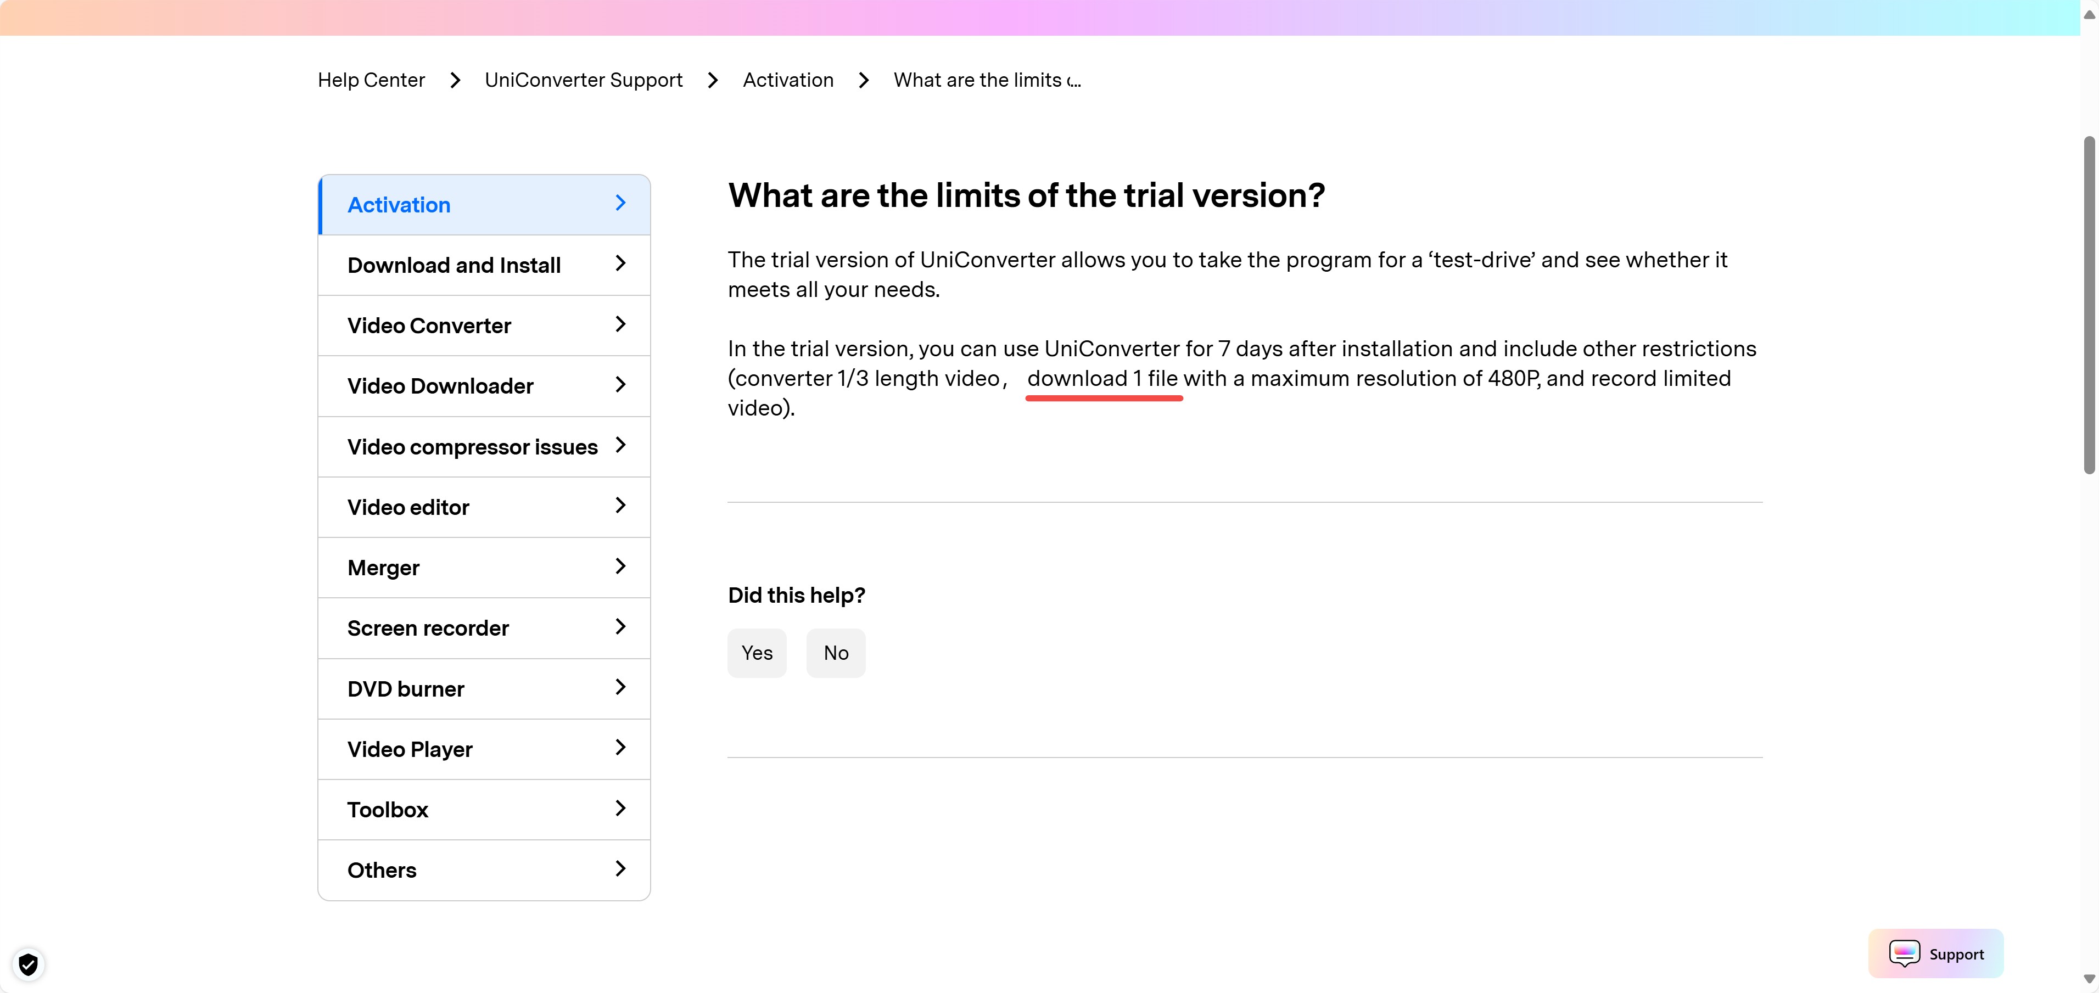Select DVD burner sidebar item
This screenshot has width=2099, height=993.
(x=484, y=688)
